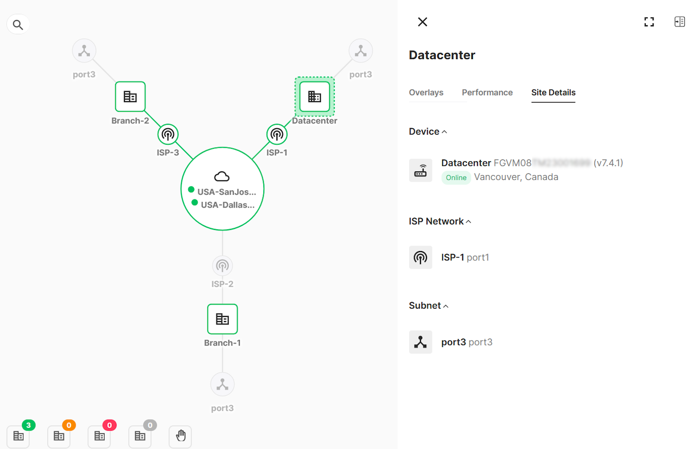Viewport: 688px width, 449px height.
Task: Switch to the Overlays tab
Action: click(x=426, y=92)
